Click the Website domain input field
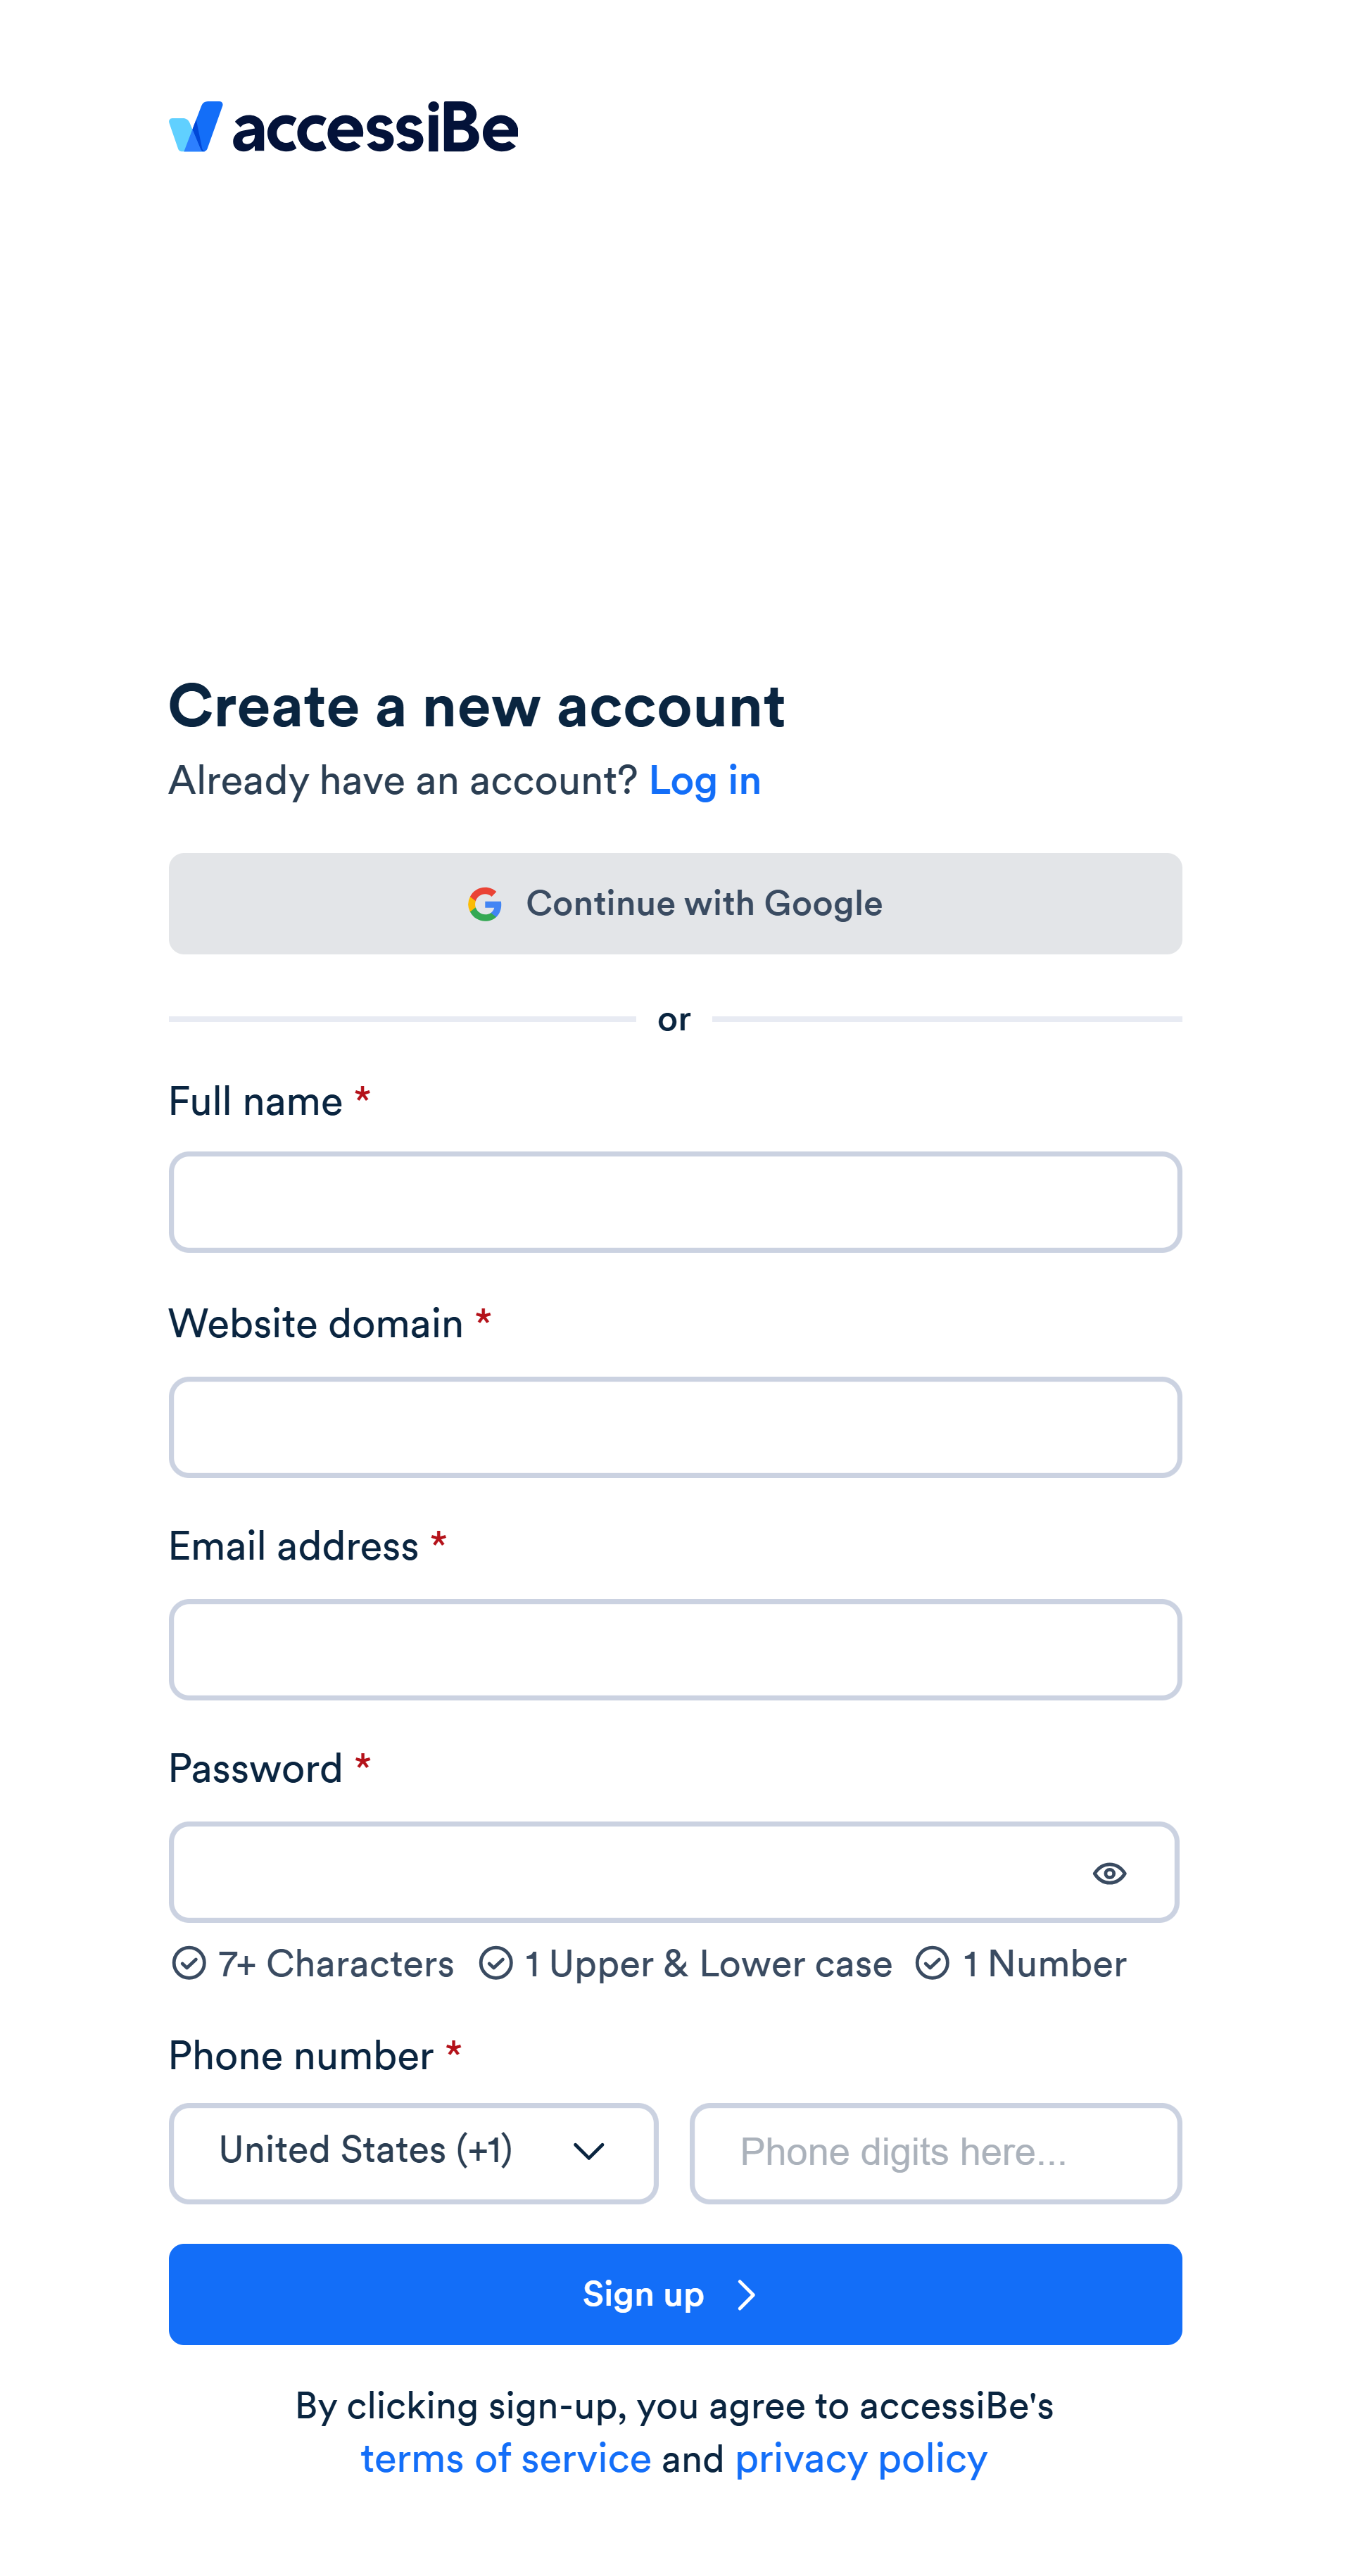Screen dimensions: 1364x2576 [675, 1427]
